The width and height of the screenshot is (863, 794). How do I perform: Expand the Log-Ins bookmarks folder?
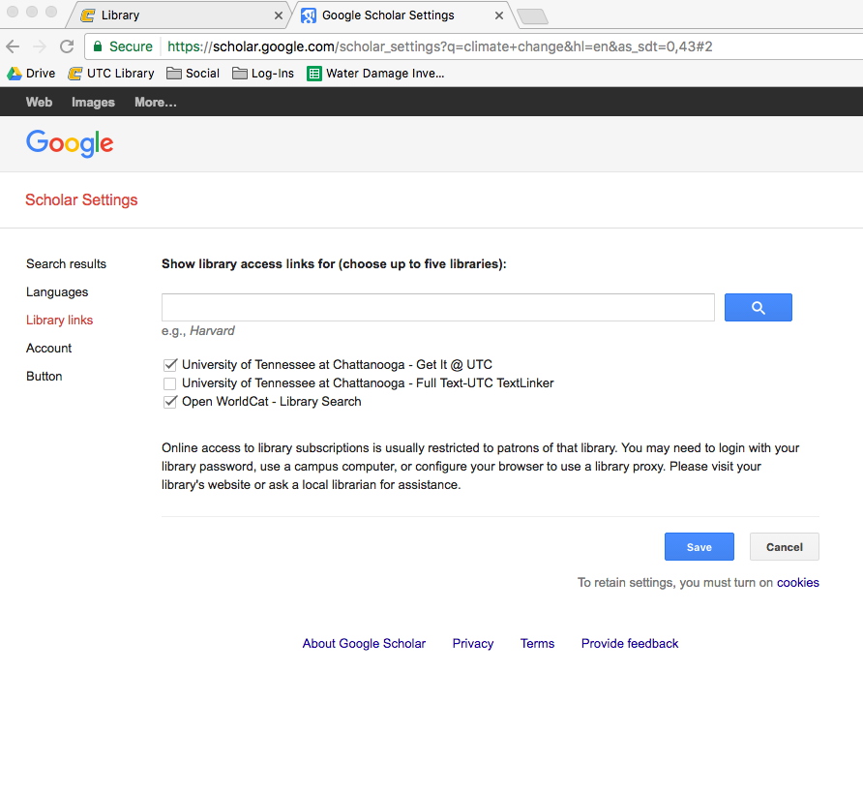coord(263,74)
